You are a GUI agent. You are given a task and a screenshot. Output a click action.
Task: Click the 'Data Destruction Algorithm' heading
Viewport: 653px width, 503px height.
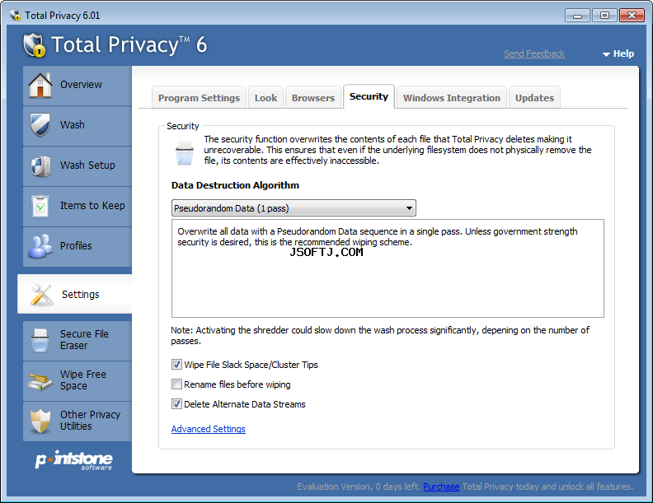(x=235, y=185)
